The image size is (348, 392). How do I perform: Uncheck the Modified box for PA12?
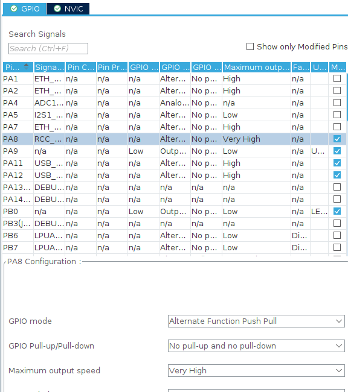tap(337, 175)
